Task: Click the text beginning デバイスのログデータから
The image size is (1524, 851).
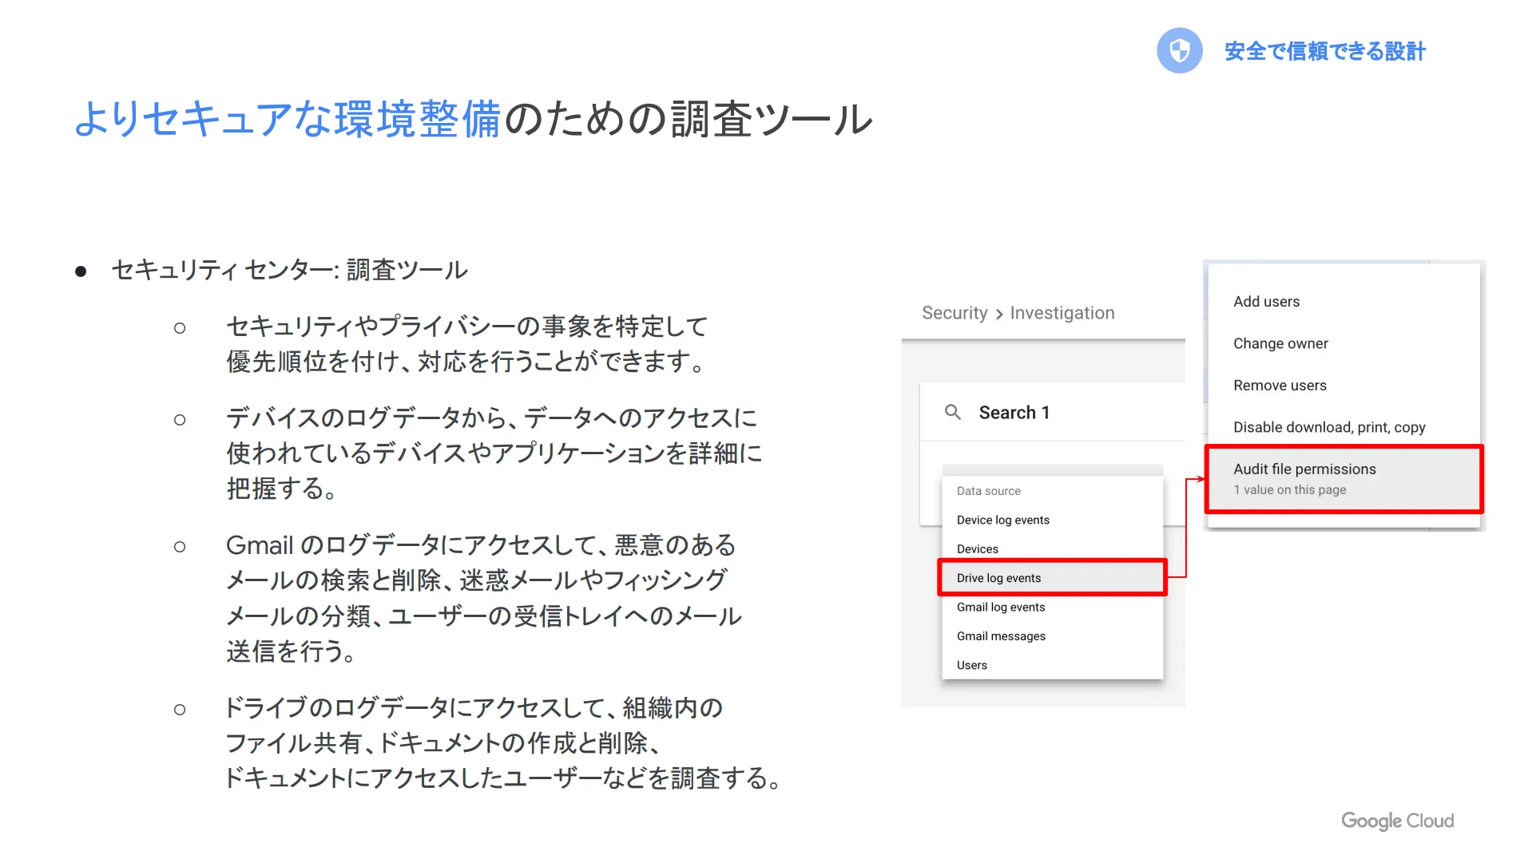Action: (x=493, y=453)
